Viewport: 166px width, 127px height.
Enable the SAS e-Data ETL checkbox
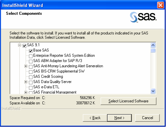pos(31,88)
